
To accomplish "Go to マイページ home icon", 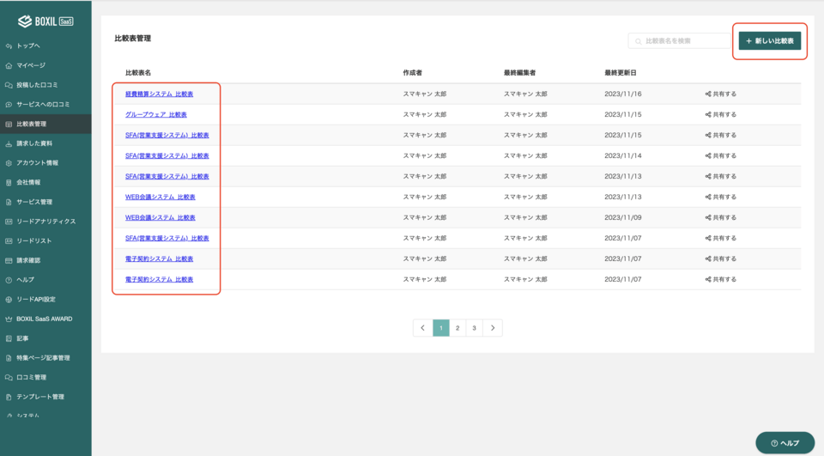I will (x=9, y=65).
